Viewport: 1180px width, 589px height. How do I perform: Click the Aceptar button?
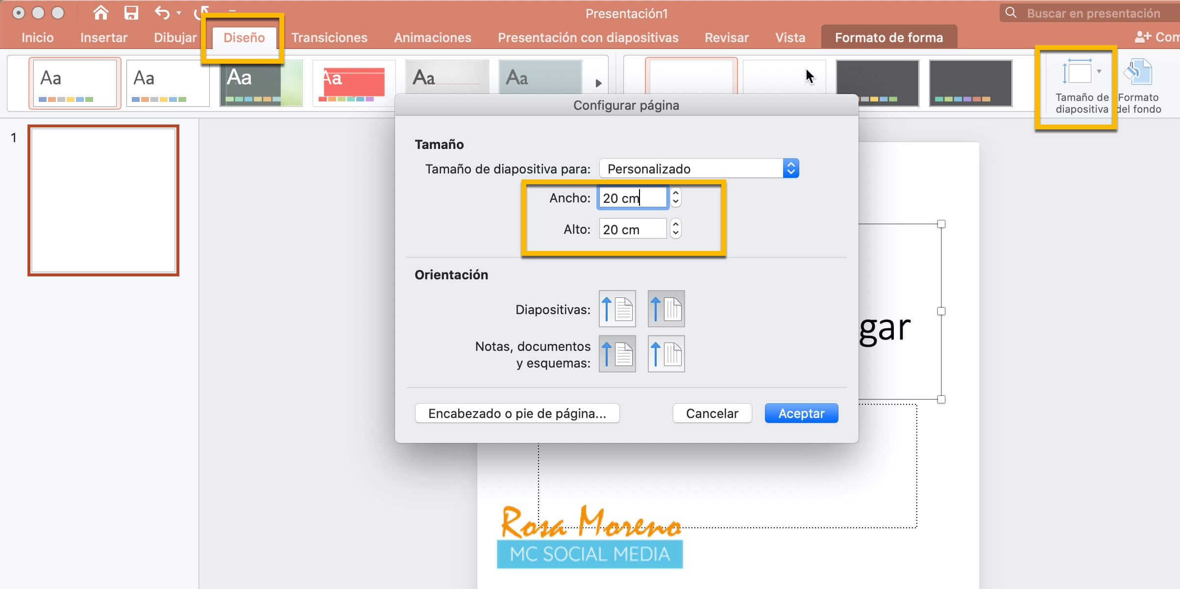pos(801,413)
